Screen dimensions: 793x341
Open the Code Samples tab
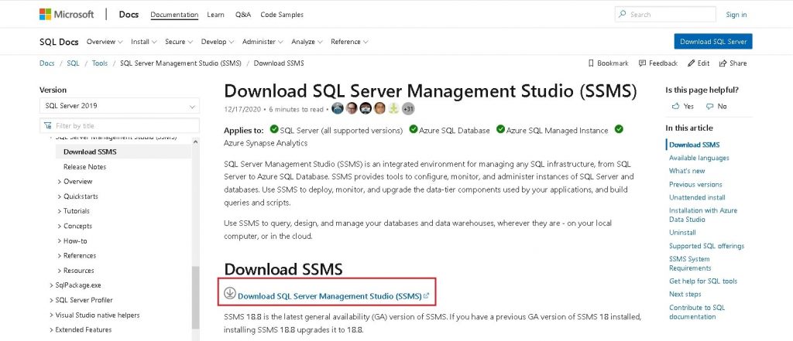tap(282, 15)
